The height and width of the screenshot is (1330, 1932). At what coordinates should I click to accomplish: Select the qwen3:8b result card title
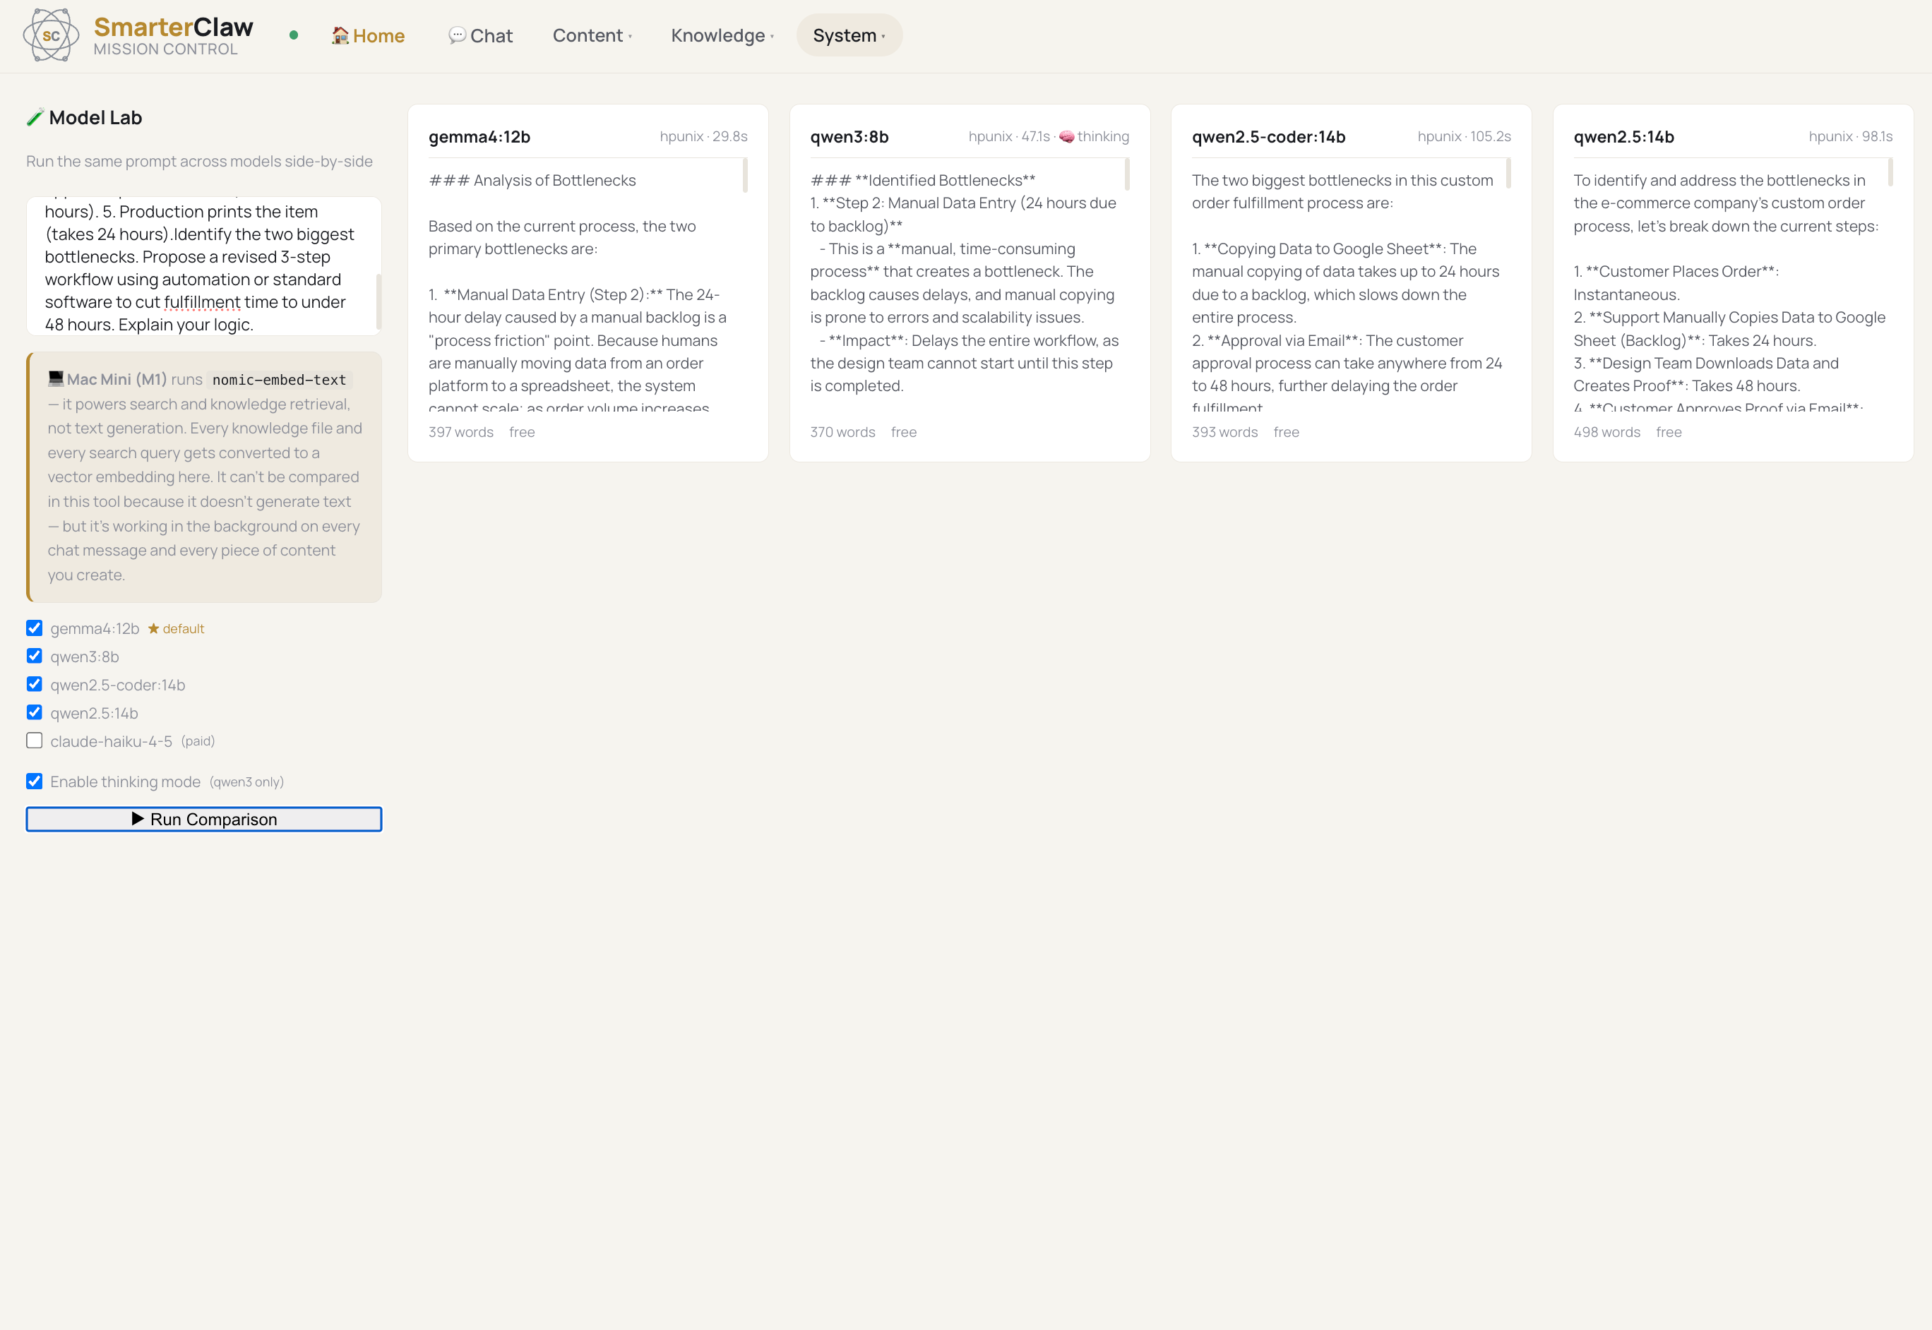click(849, 137)
